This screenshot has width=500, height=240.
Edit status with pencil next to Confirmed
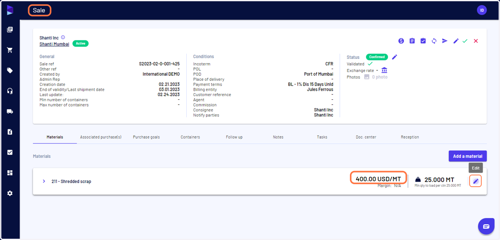point(395,57)
